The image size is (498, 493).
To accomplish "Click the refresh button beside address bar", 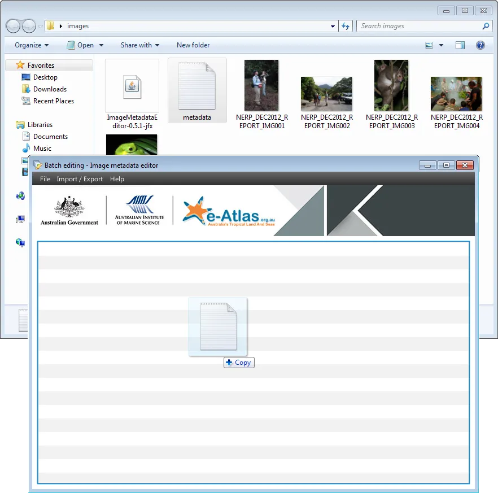I will (x=346, y=26).
